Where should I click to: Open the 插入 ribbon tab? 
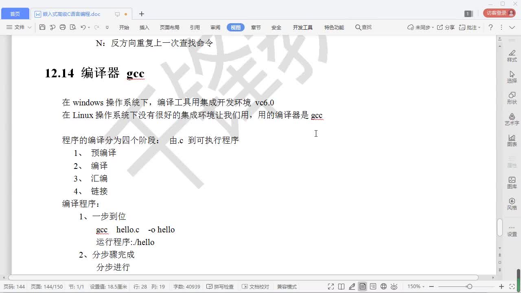pyautogui.click(x=144, y=27)
